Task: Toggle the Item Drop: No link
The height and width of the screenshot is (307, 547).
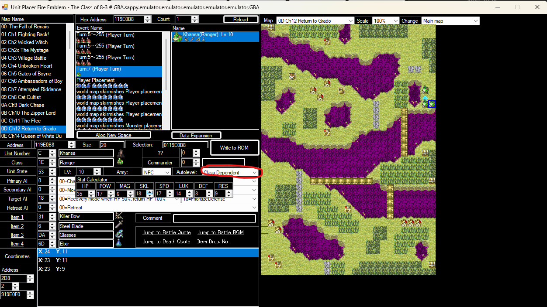Action: tap(212, 242)
